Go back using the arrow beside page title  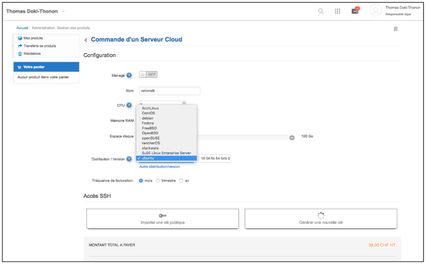point(86,40)
